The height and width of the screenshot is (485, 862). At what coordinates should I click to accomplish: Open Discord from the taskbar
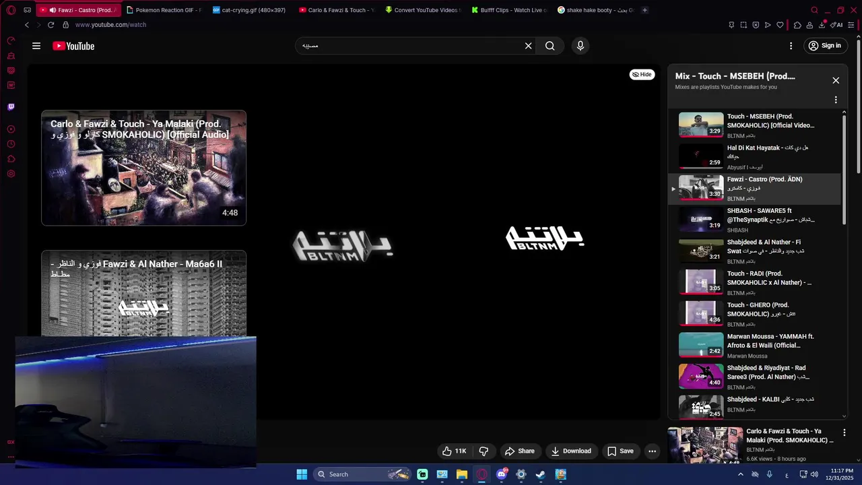point(502,474)
